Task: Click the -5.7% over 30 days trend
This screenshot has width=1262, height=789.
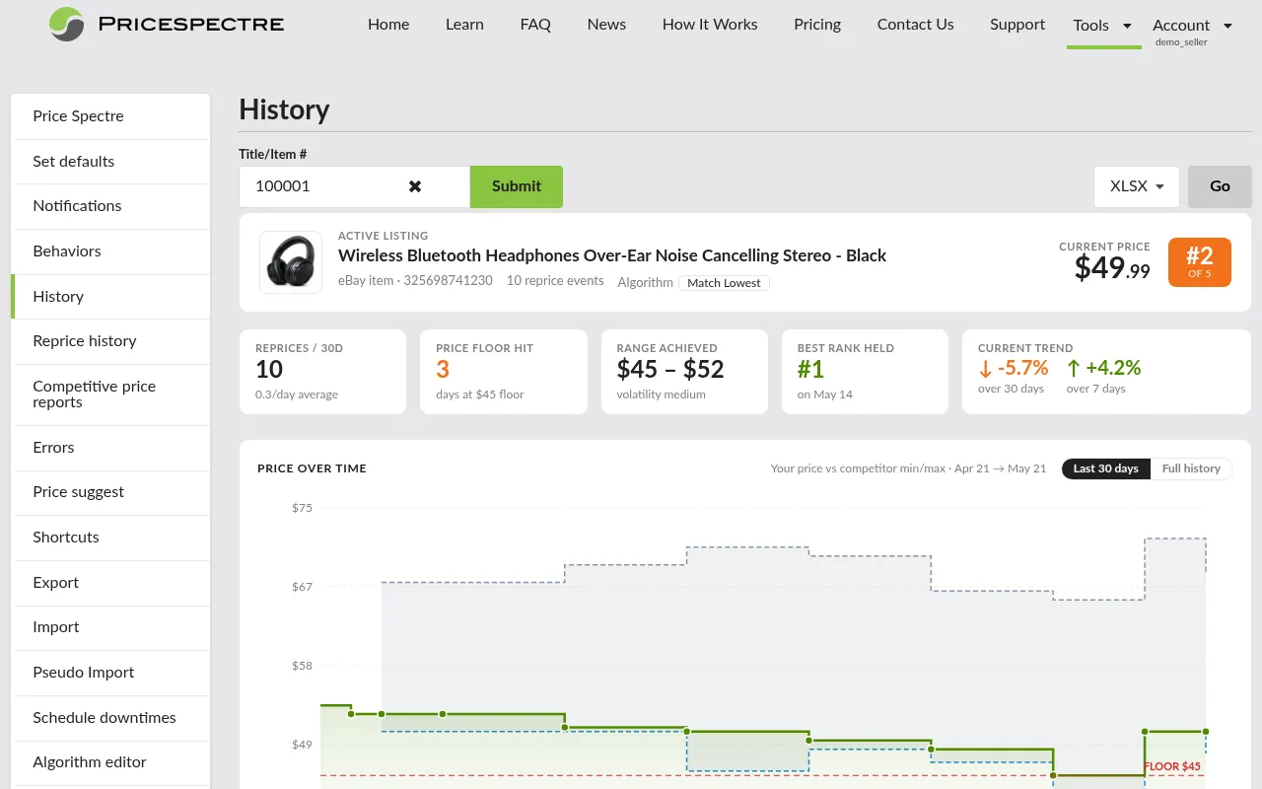Action: click(x=1013, y=376)
